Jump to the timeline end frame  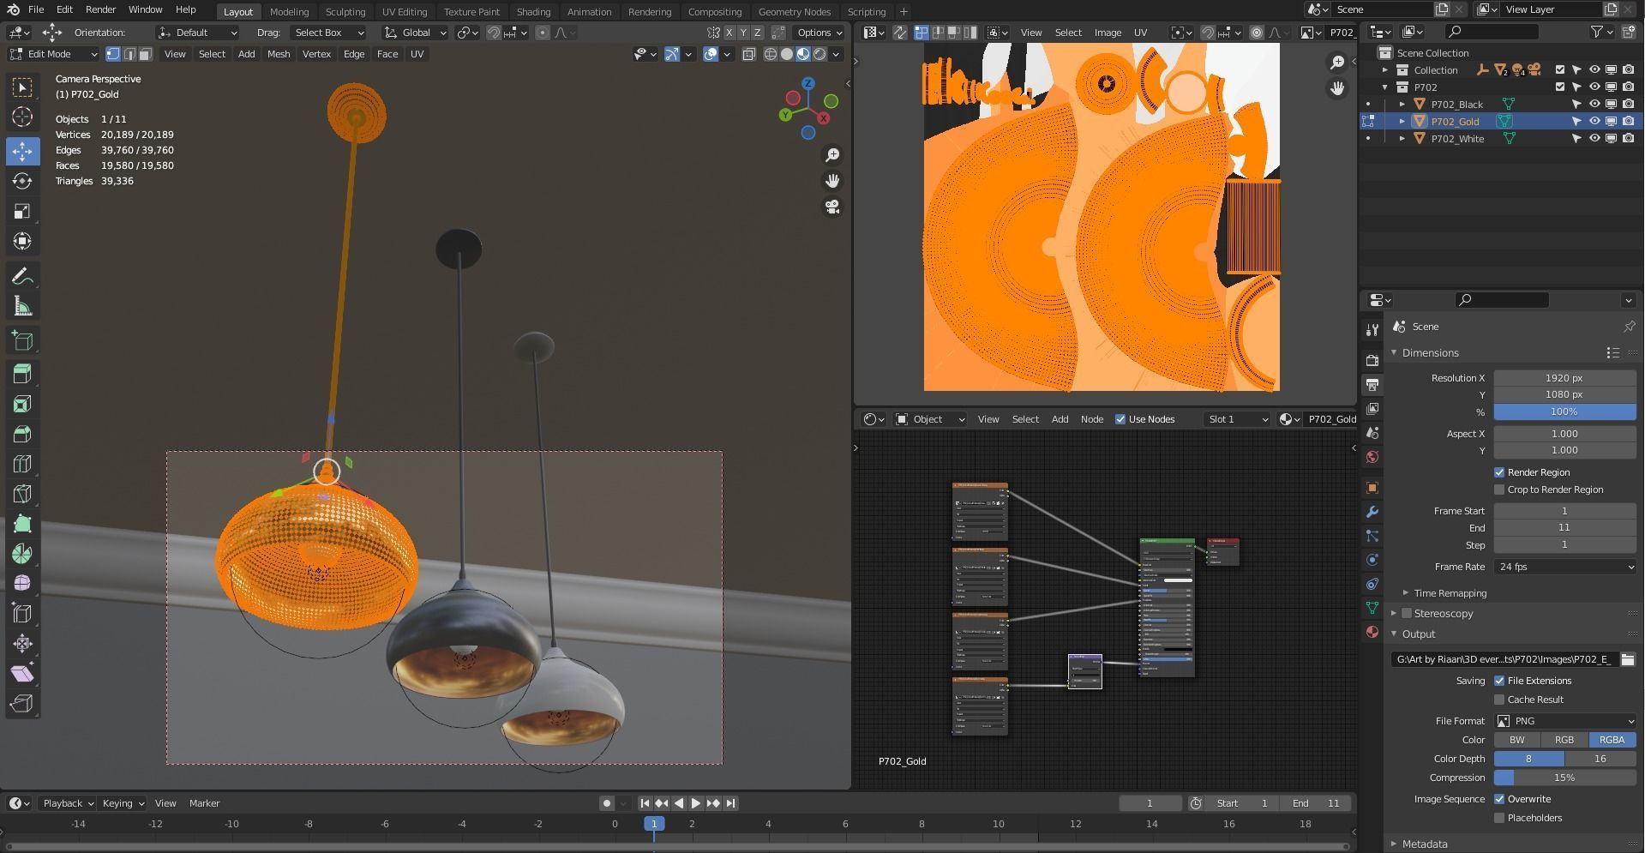[730, 803]
